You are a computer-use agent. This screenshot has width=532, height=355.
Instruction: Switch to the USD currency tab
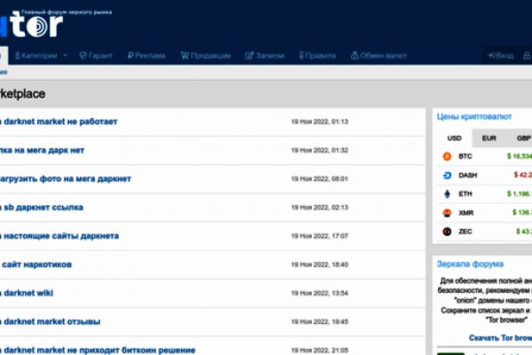click(x=454, y=138)
